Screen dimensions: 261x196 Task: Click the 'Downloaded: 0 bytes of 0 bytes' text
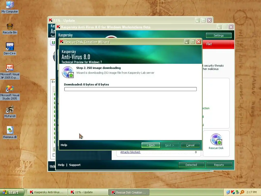(x=86, y=84)
